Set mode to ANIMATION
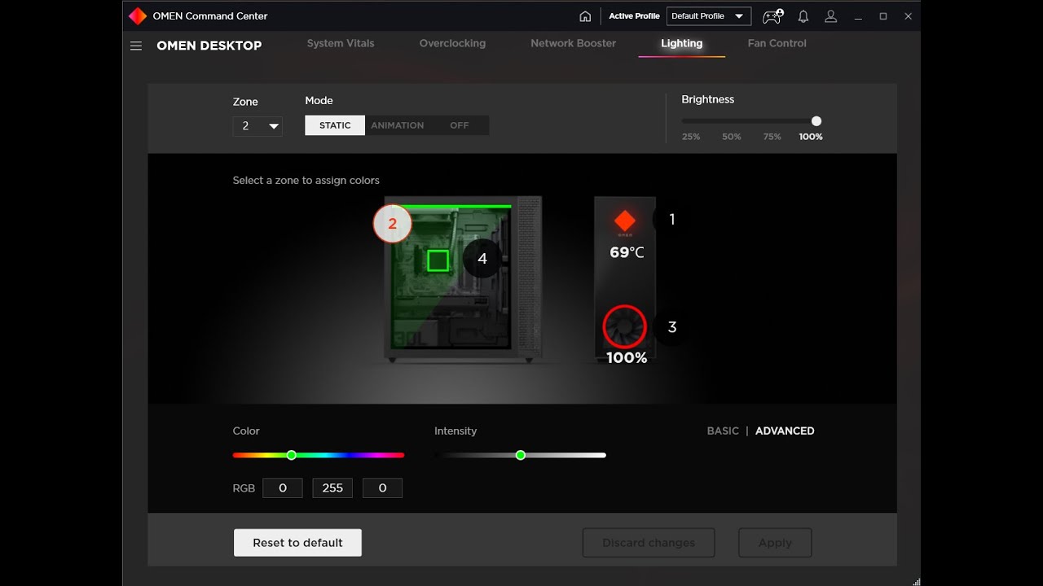Screen dimensions: 1043x586 (398, 125)
